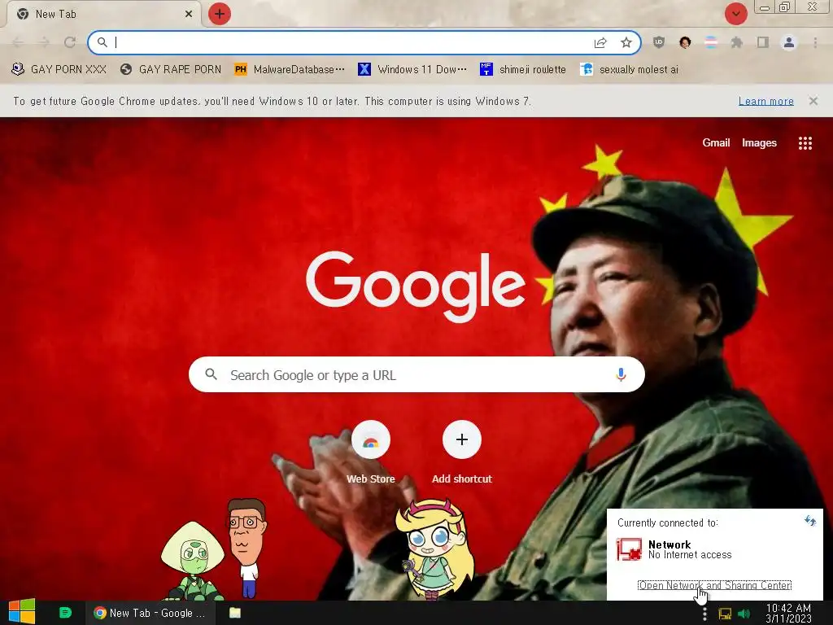Open Gmail link on the new tab page
This screenshot has width=833, height=625.
(716, 142)
